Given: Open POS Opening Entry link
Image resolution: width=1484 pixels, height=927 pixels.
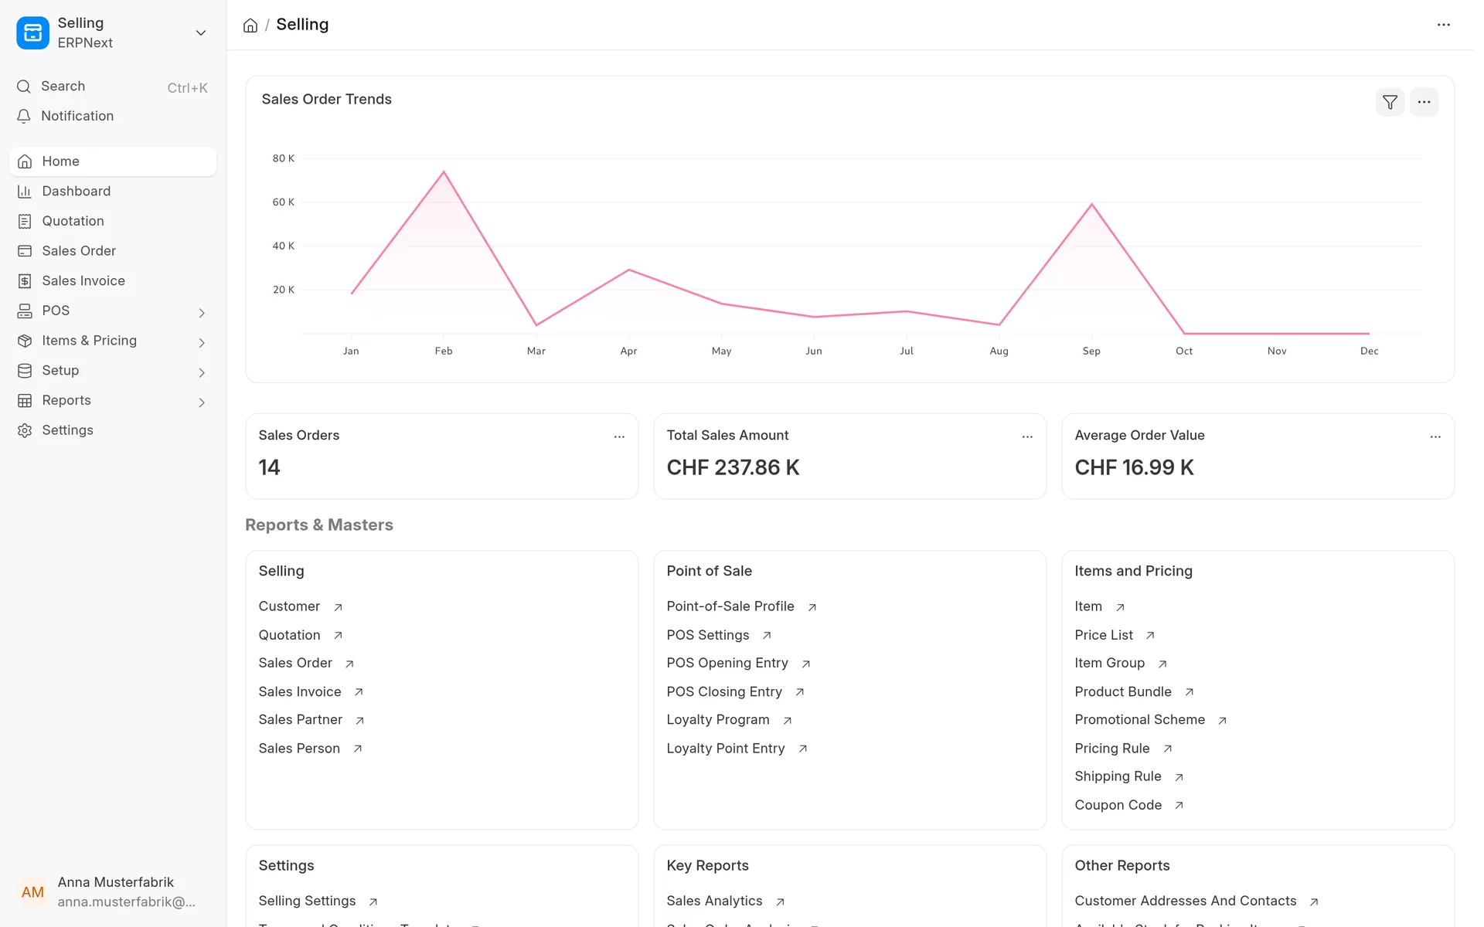Looking at the screenshot, I should click(x=727, y=663).
